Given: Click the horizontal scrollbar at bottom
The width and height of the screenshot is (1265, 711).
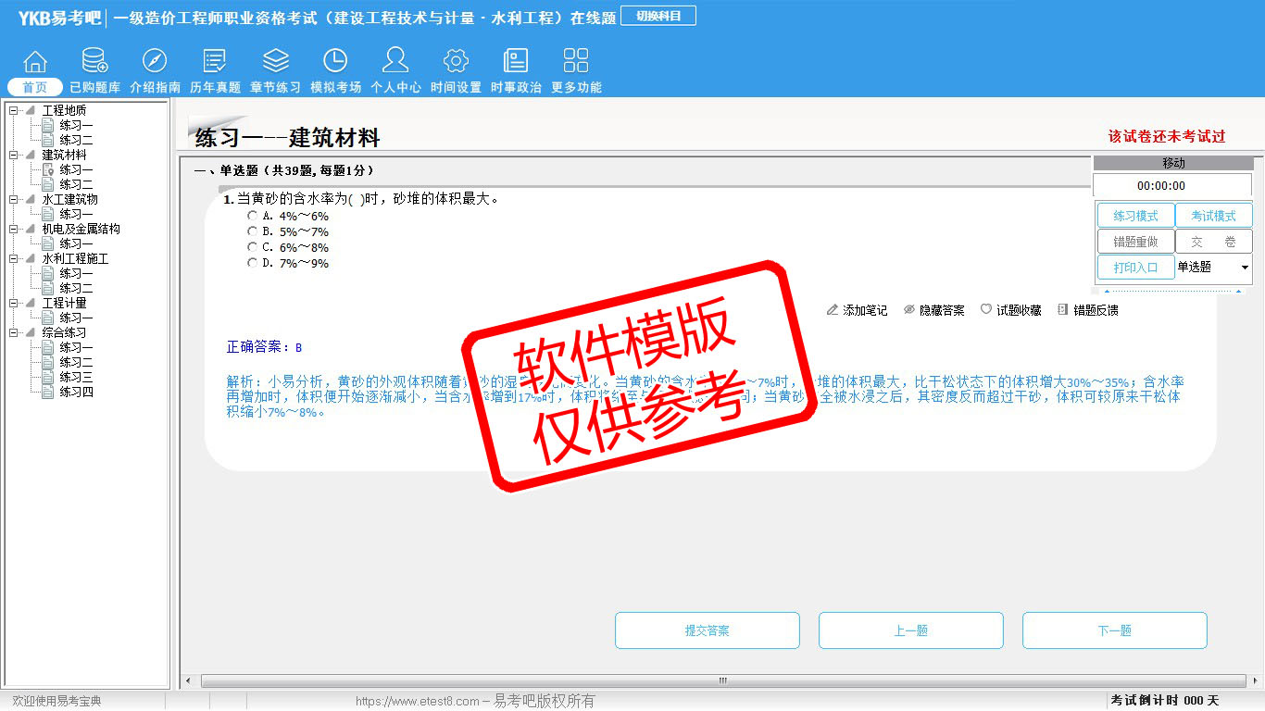Looking at the screenshot, I should tap(722, 680).
